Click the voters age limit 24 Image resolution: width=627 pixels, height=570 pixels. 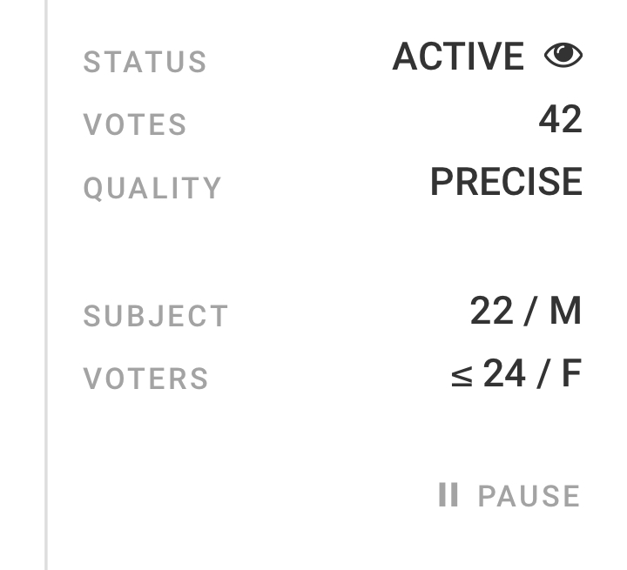click(504, 374)
